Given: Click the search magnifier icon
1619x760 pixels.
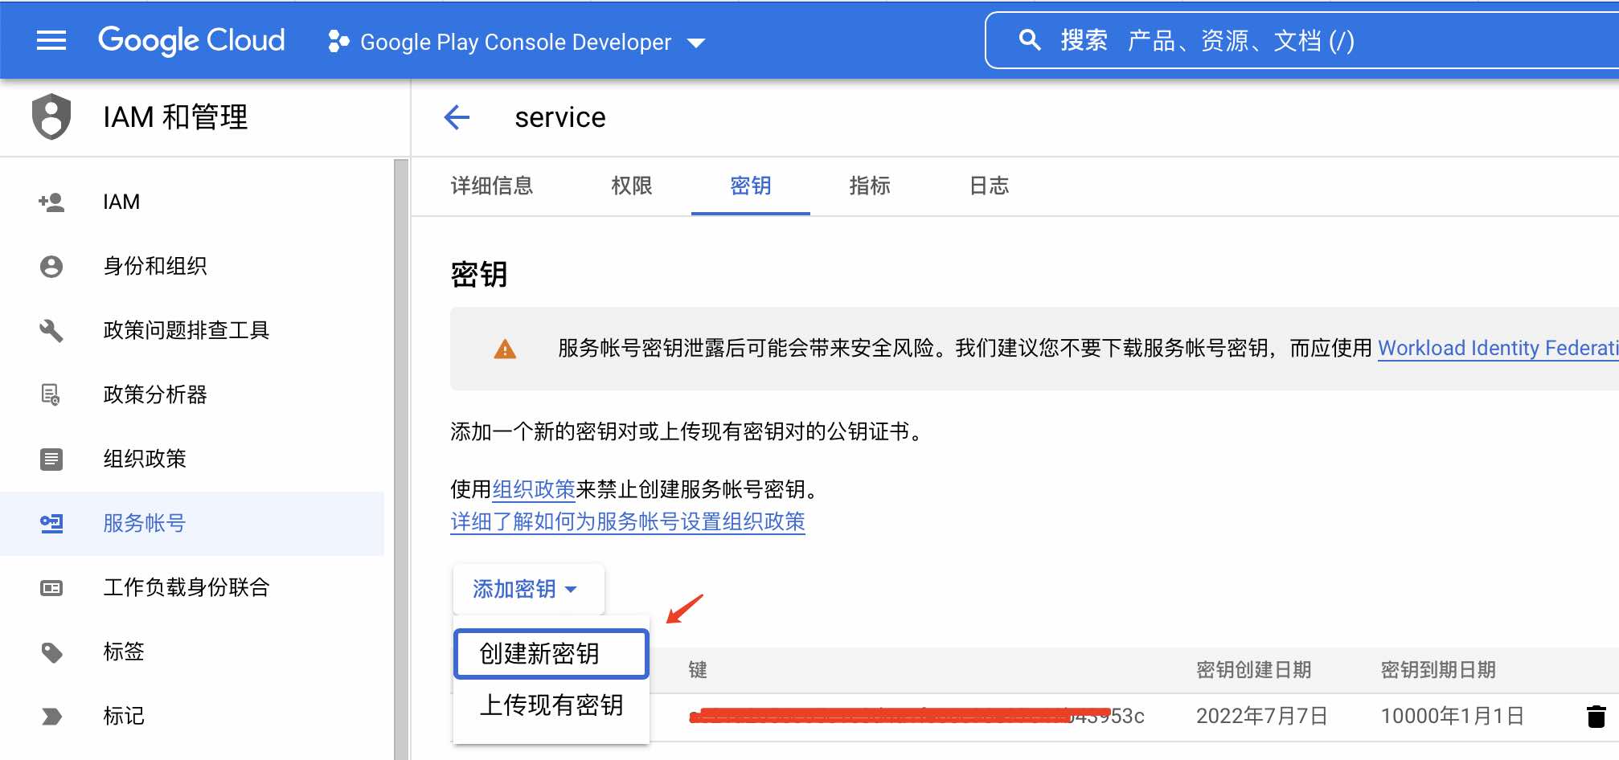Looking at the screenshot, I should (1030, 39).
